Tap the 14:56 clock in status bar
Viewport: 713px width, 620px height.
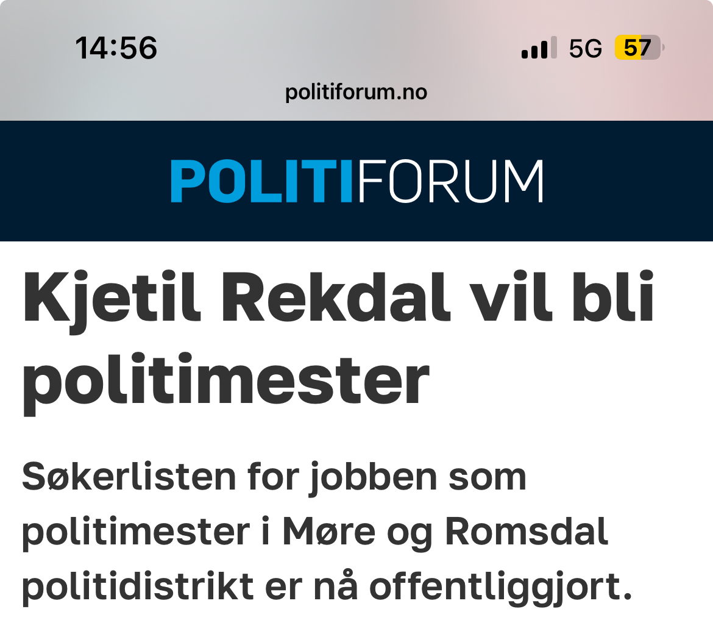(116, 48)
